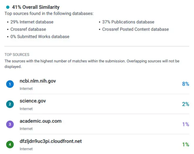
Task: Open the academic.oup.com source
Action: (x=41, y=121)
